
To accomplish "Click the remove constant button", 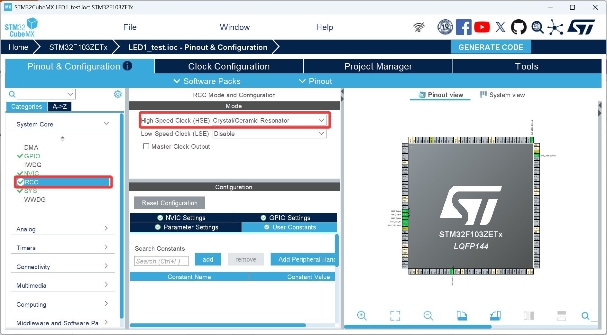I will tap(246, 259).
